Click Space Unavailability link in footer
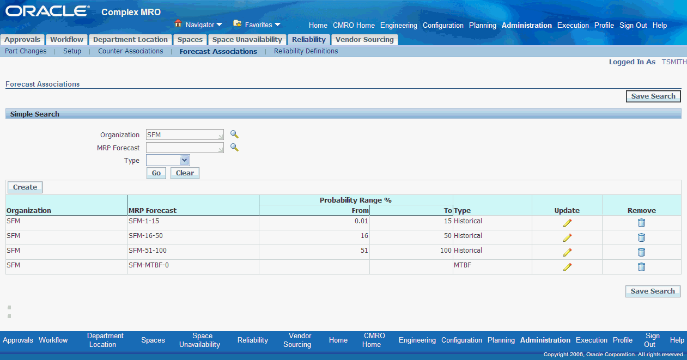Image resolution: width=687 pixels, height=360 pixels. [x=200, y=340]
